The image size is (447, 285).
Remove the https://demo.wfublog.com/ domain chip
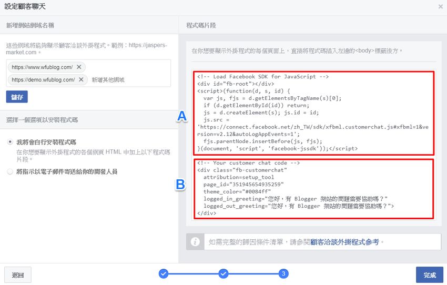pyautogui.click(x=81, y=79)
